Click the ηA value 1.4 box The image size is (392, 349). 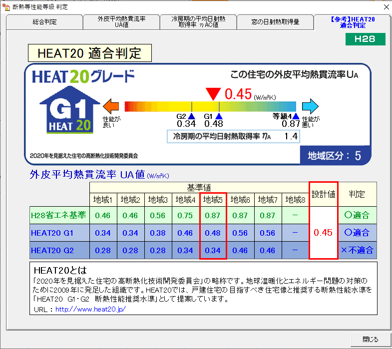click(x=233, y=136)
